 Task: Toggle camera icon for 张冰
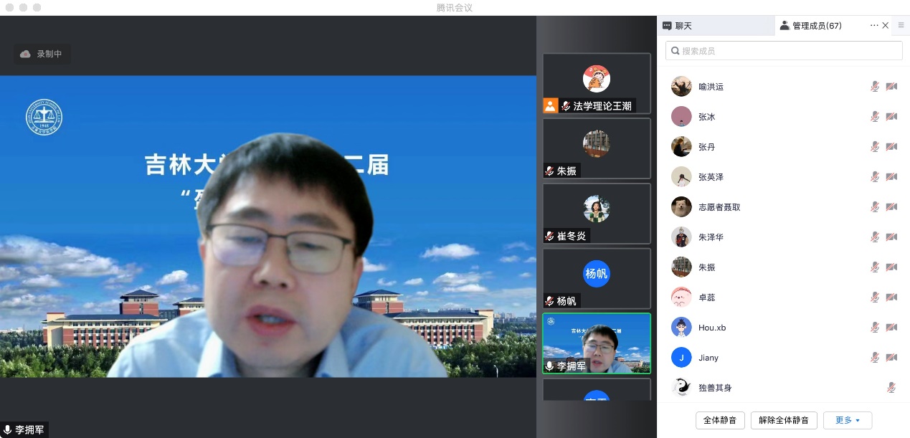tap(891, 117)
